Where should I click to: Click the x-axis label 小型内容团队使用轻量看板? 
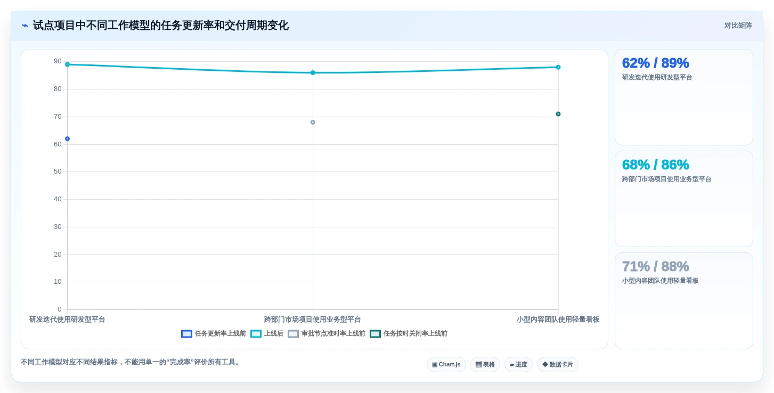[558, 320]
